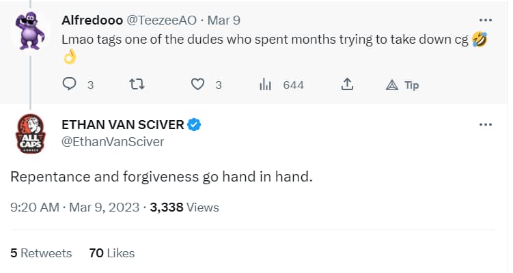The height and width of the screenshot is (273, 513).
Task: Open the @EthanVanSciver handle link
Action: pos(113,142)
